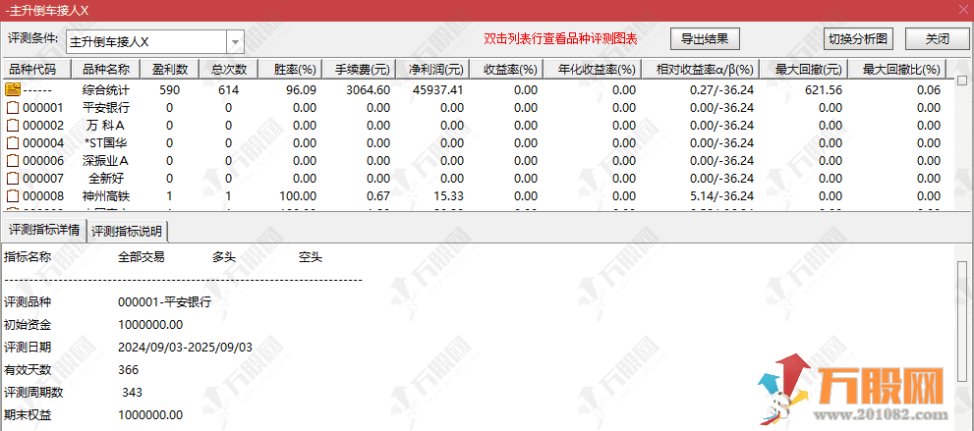This screenshot has width=974, height=431.
Task: Sort by the 最大回撤比(%) column header
Action: pyautogui.click(x=897, y=68)
